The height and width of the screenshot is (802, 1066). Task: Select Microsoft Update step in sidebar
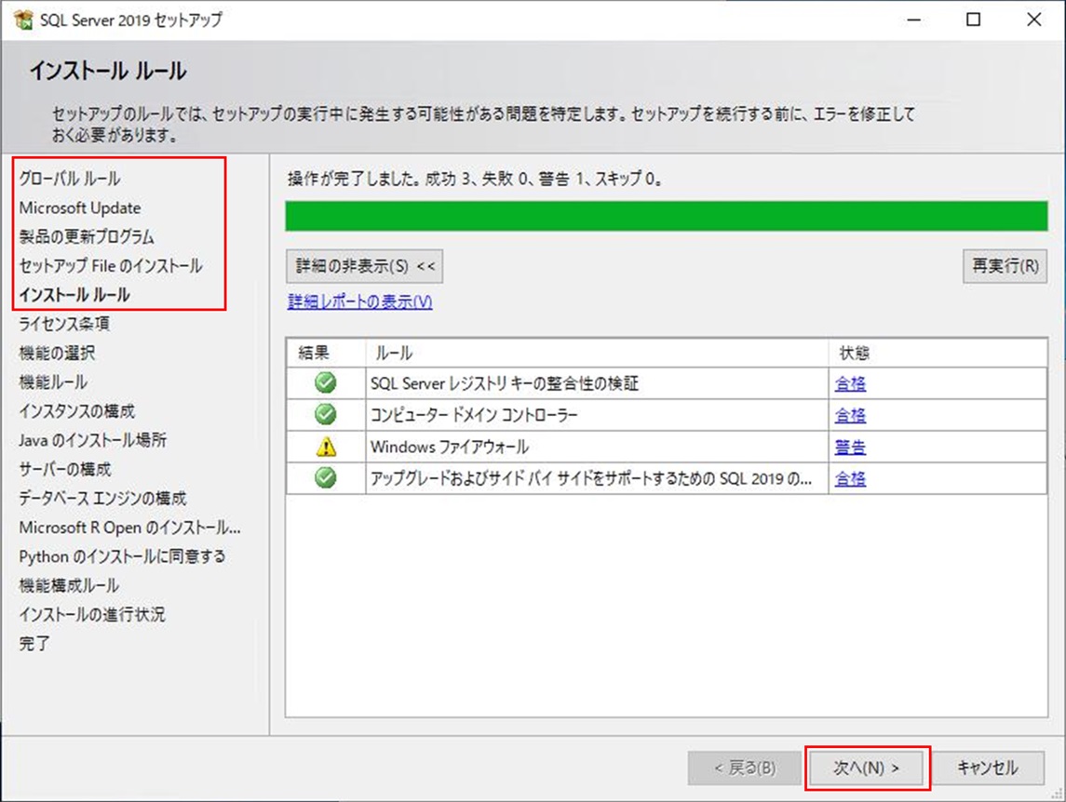[80, 207]
